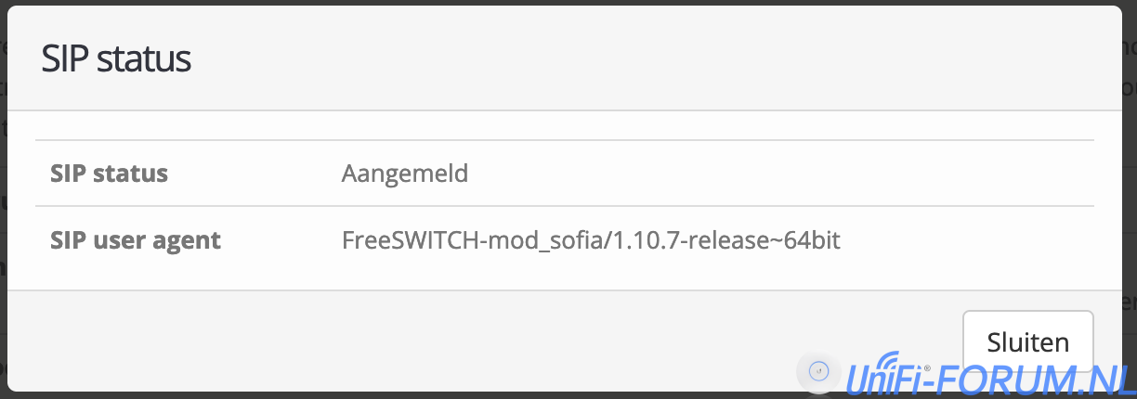Click blank space right of "Aangemeld"
The height and width of the screenshot is (399, 1137).
click(743, 174)
